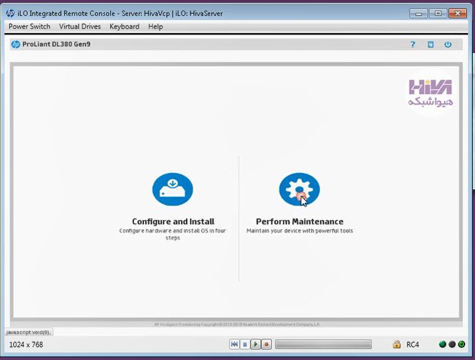
Task: Click the green power status indicator
Action: 461,344
